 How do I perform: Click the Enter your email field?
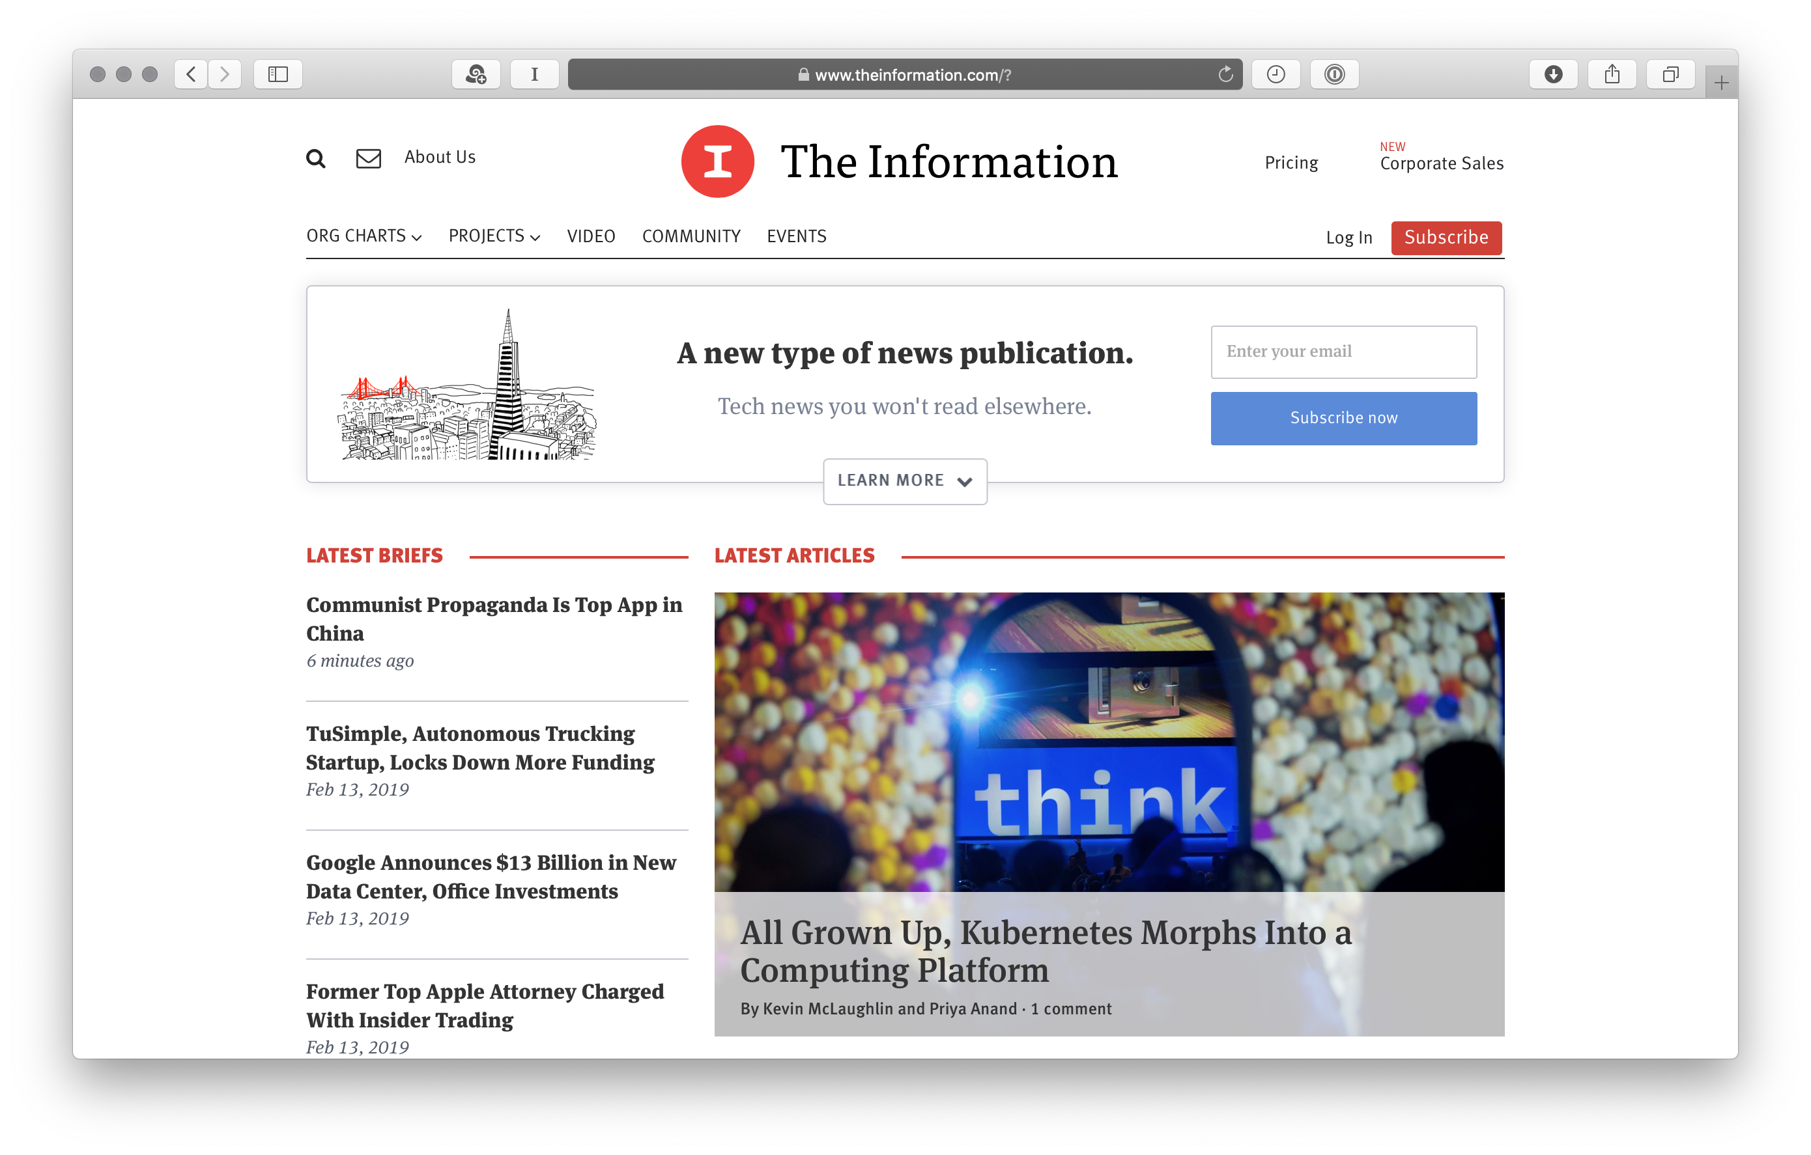point(1343,352)
